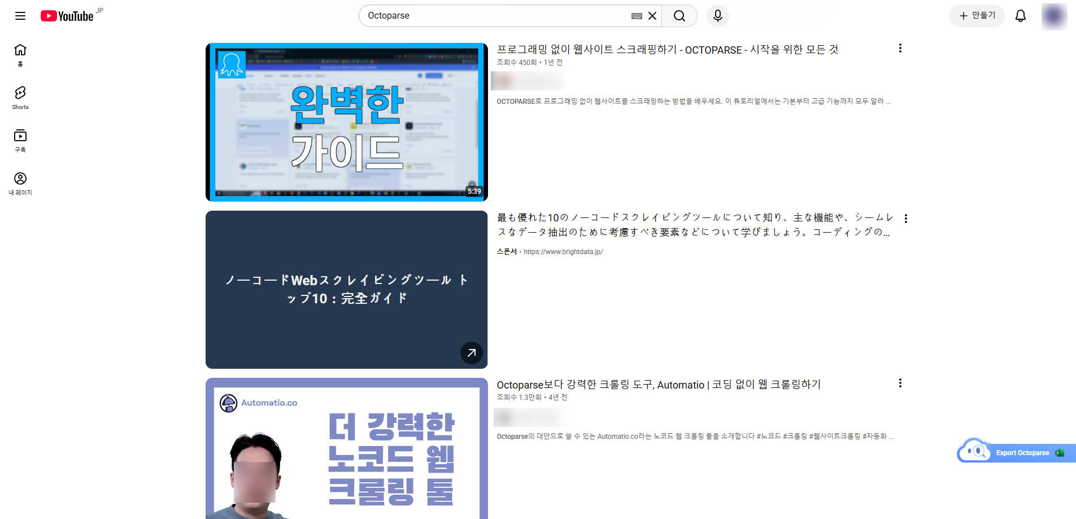
Task: Click the 스폰서 sponsored label
Action: 507,252
